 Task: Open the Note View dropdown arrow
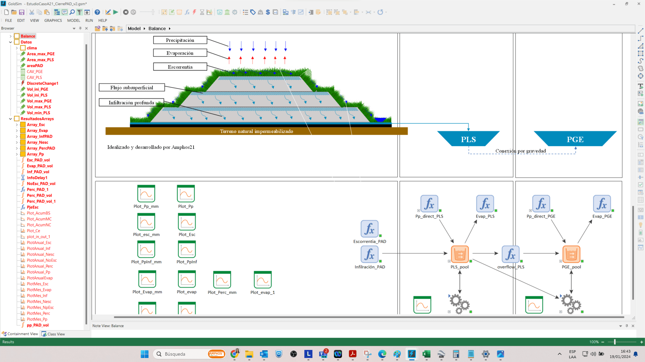pos(621,325)
